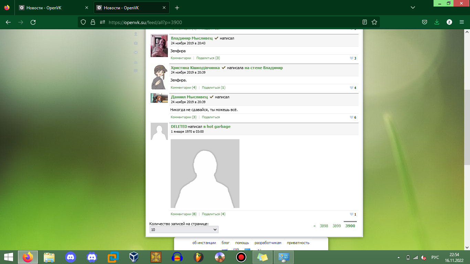Reload the page with the refresh icon
This screenshot has width=470, height=264.
click(33, 22)
